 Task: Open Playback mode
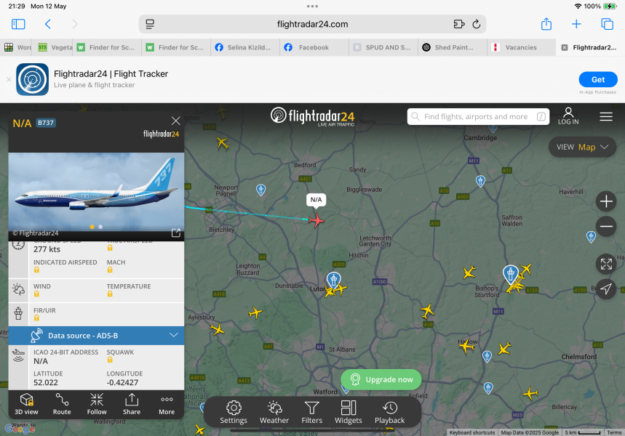pyautogui.click(x=389, y=412)
